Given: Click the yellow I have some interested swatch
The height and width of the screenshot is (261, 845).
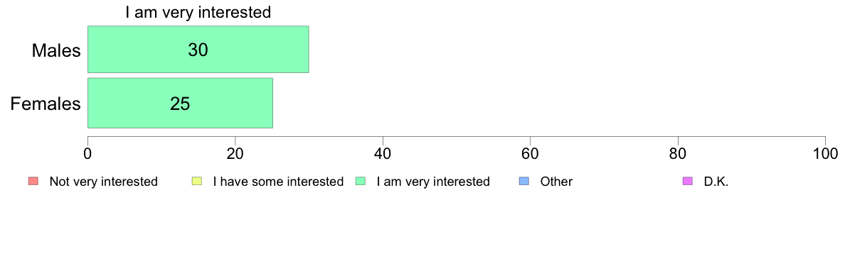Looking at the screenshot, I should pos(197,182).
